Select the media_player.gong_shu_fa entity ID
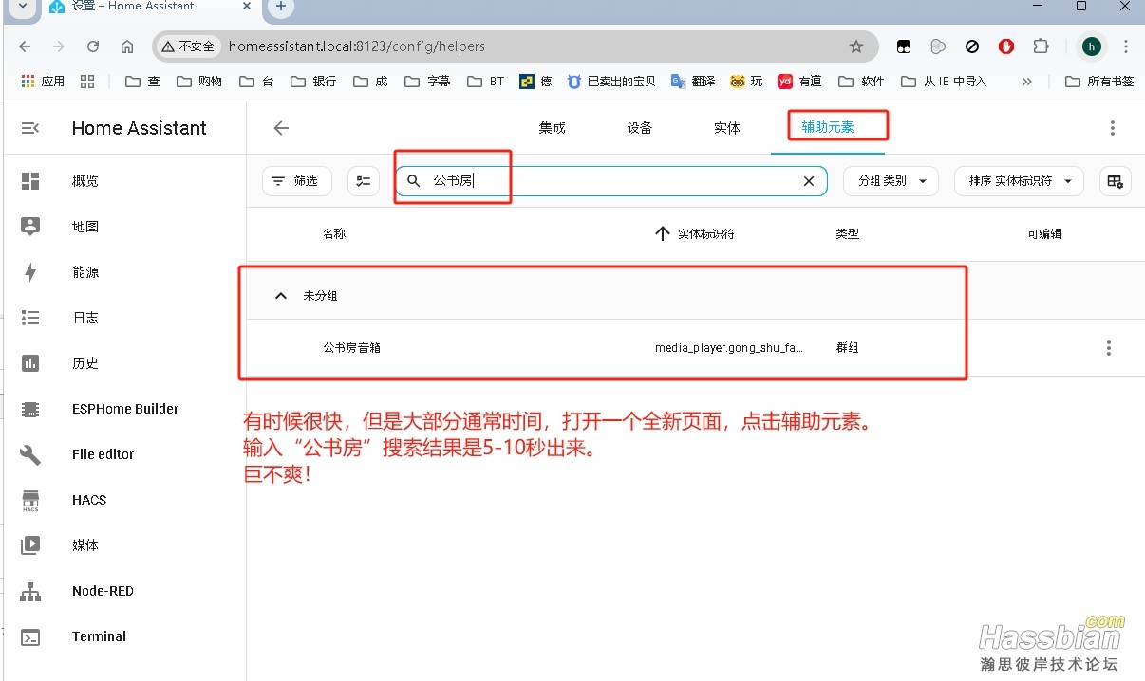 pos(730,348)
